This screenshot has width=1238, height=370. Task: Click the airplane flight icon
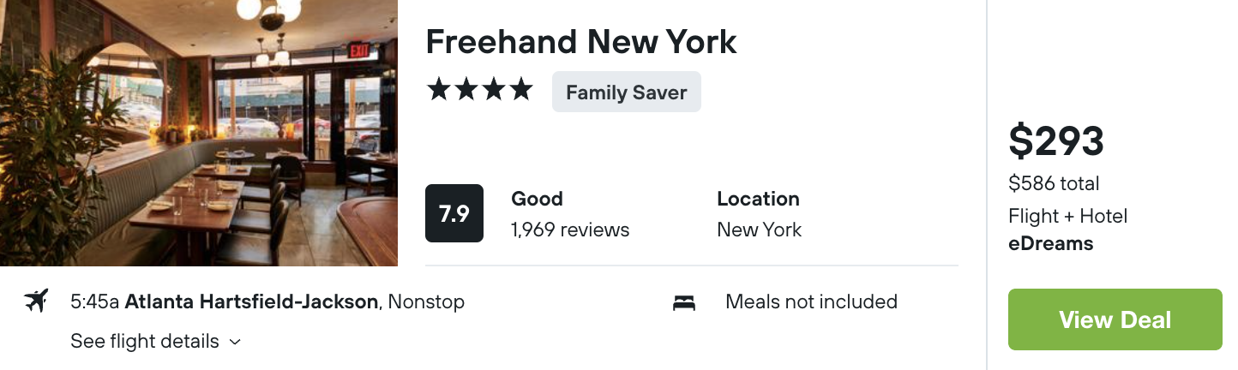[36, 301]
